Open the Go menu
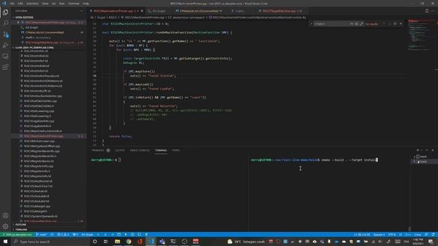Image resolution: width=438 pixels, height=246 pixels. point(53,3)
